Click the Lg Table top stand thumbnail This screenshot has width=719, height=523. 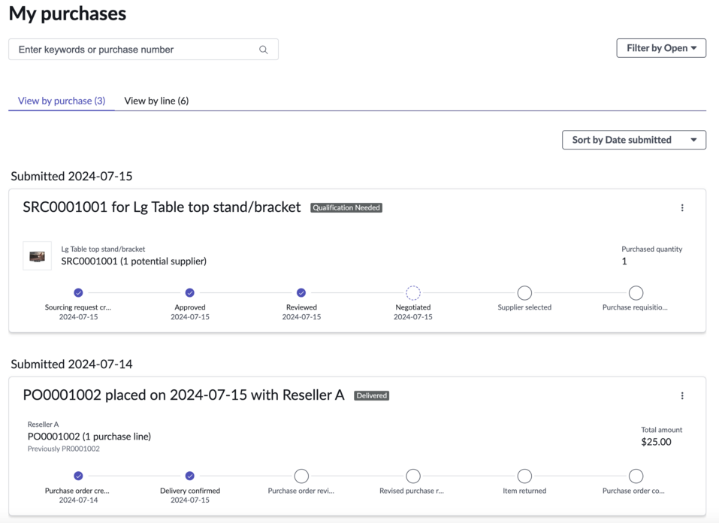tap(37, 256)
